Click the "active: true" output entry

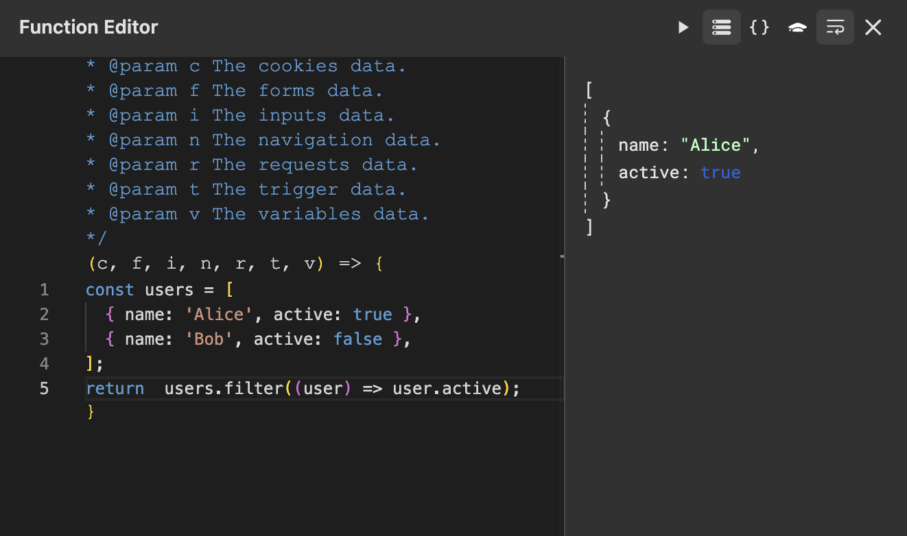pos(679,173)
